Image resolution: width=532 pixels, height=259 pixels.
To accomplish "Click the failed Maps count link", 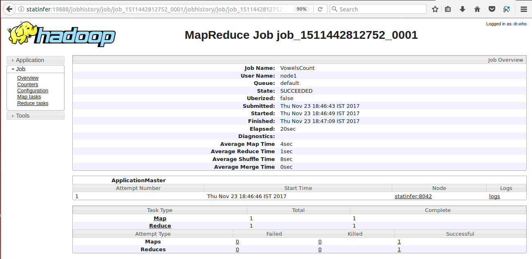I will coord(237,242).
